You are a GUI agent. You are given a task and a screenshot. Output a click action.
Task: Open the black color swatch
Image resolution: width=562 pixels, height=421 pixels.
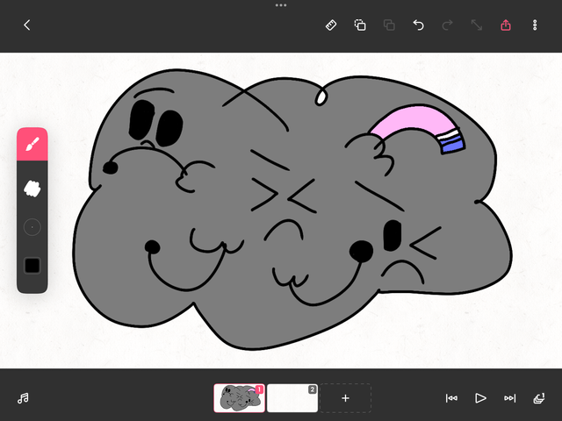click(32, 265)
